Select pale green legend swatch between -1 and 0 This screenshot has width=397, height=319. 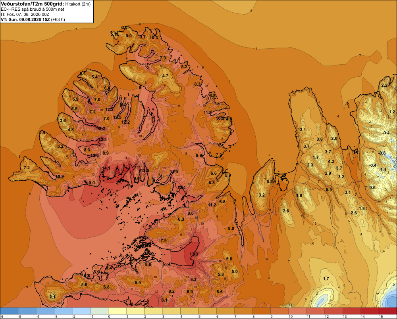click(x=99, y=311)
